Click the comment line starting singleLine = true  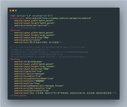pos(30,50)
